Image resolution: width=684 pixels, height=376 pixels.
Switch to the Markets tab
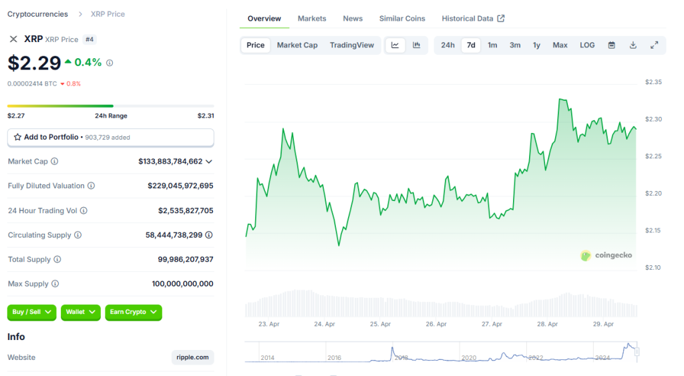point(312,19)
